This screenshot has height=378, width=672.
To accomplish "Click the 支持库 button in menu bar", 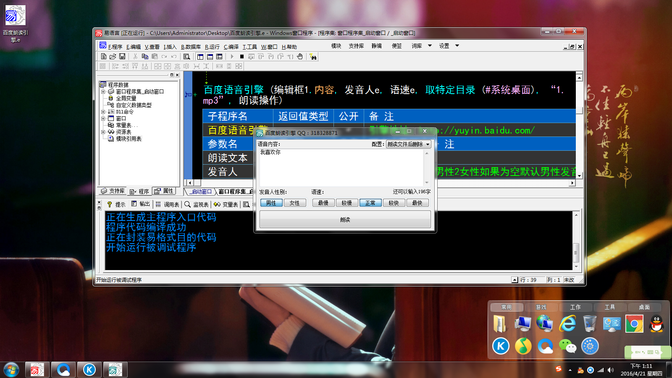I will tap(356, 46).
